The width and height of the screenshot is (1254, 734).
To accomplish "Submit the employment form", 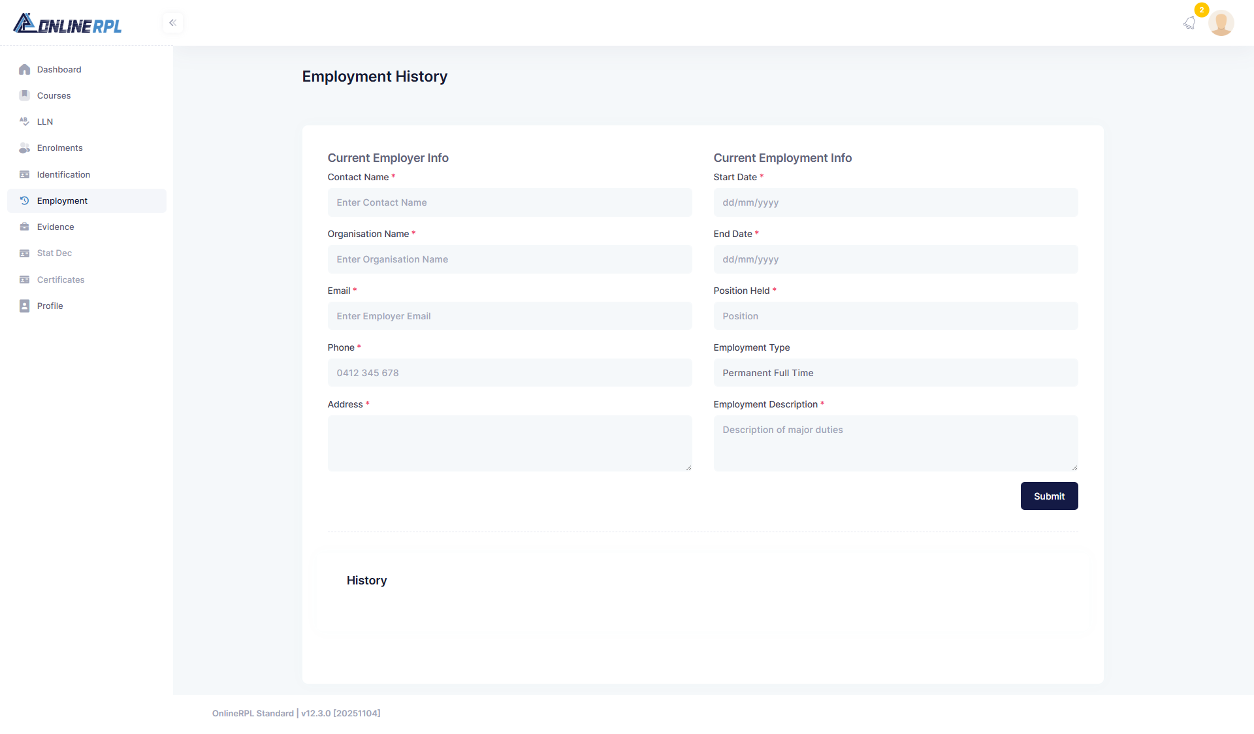I will click(x=1049, y=496).
